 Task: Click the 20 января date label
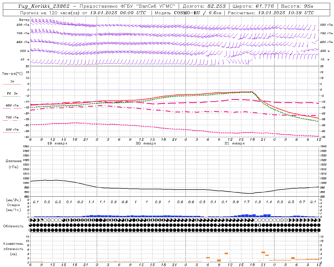pos(146,143)
